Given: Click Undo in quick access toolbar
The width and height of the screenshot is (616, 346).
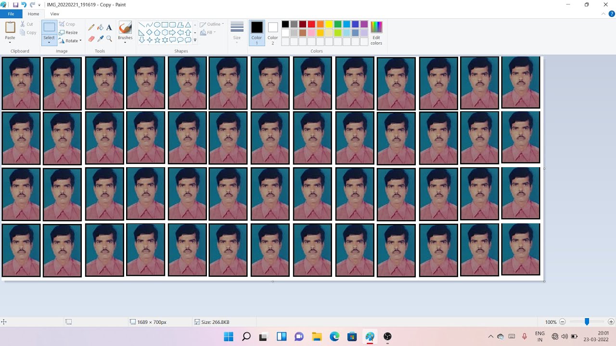Looking at the screenshot, I should (24, 4).
